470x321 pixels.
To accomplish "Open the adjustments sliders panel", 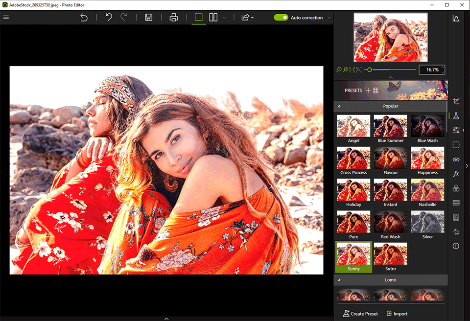I will click(456, 130).
